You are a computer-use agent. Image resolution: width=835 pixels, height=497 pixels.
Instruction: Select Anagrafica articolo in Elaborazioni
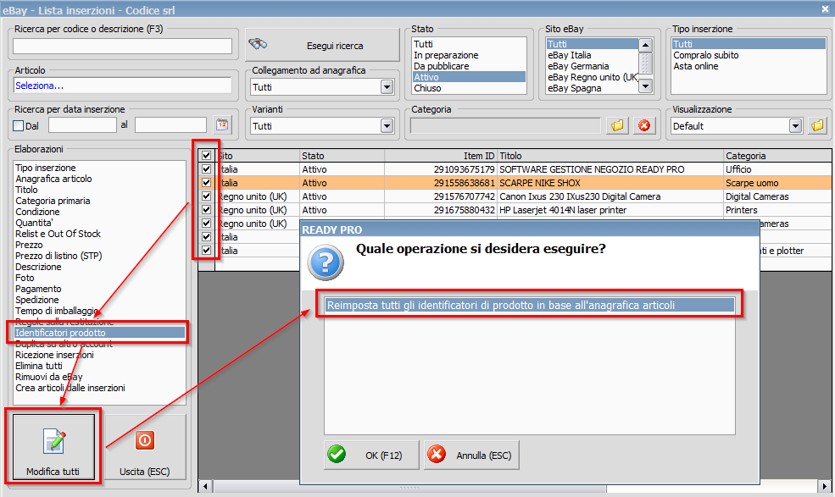[99, 179]
